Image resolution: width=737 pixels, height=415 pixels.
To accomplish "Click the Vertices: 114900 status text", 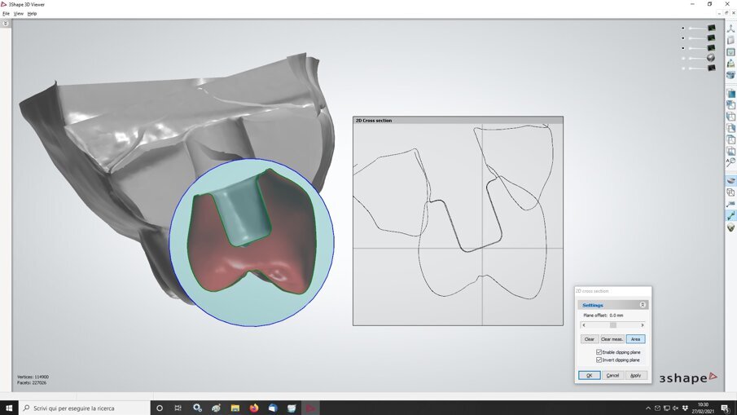I will 33,377.
